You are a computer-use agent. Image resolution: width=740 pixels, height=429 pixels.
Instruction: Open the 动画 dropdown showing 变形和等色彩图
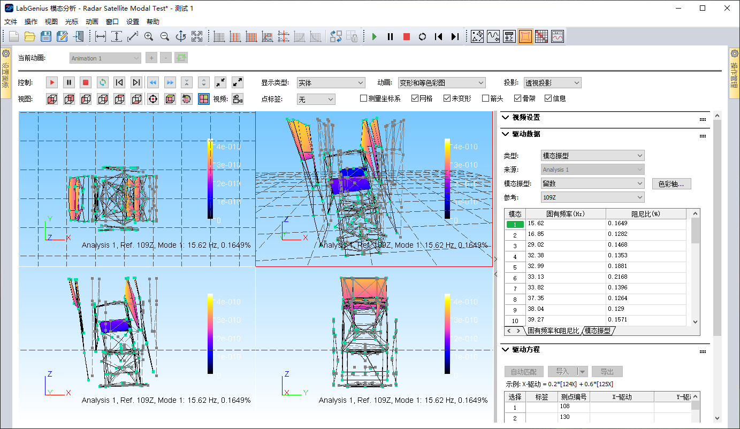click(x=442, y=83)
